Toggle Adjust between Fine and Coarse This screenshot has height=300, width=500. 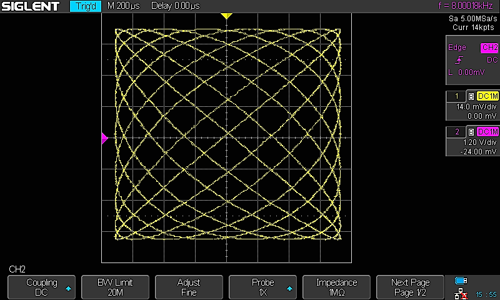(x=189, y=287)
